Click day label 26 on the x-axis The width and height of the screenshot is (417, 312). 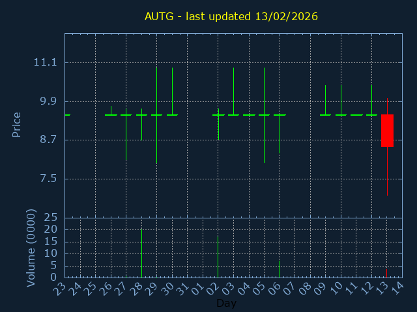pyautogui.click(x=106, y=289)
